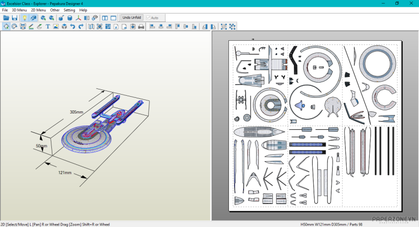Switch to single-pane window view icon
The width and height of the screenshot is (419, 227).
click(113, 18)
